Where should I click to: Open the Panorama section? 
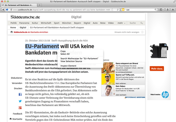[x=24, y=23]
